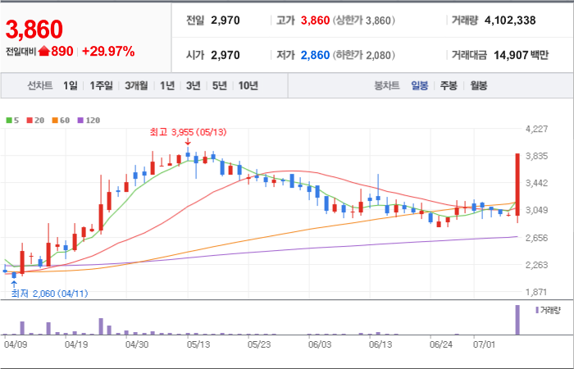
Task: Show the 3개월 line chart
Action: pos(136,86)
